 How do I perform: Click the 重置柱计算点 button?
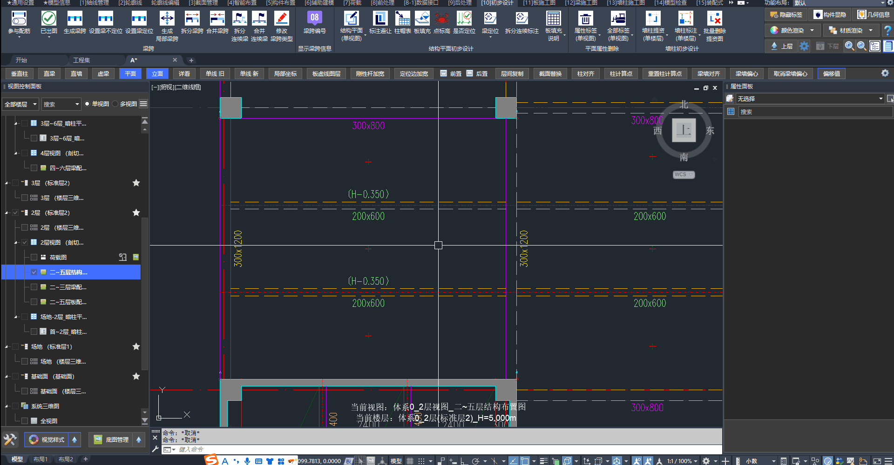pyautogui.click(x=664, y=73)
